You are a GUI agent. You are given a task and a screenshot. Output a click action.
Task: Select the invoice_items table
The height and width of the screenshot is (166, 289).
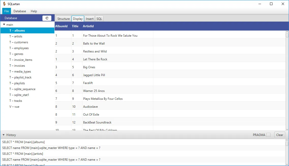pyautogui.click(x=27, y=60)
